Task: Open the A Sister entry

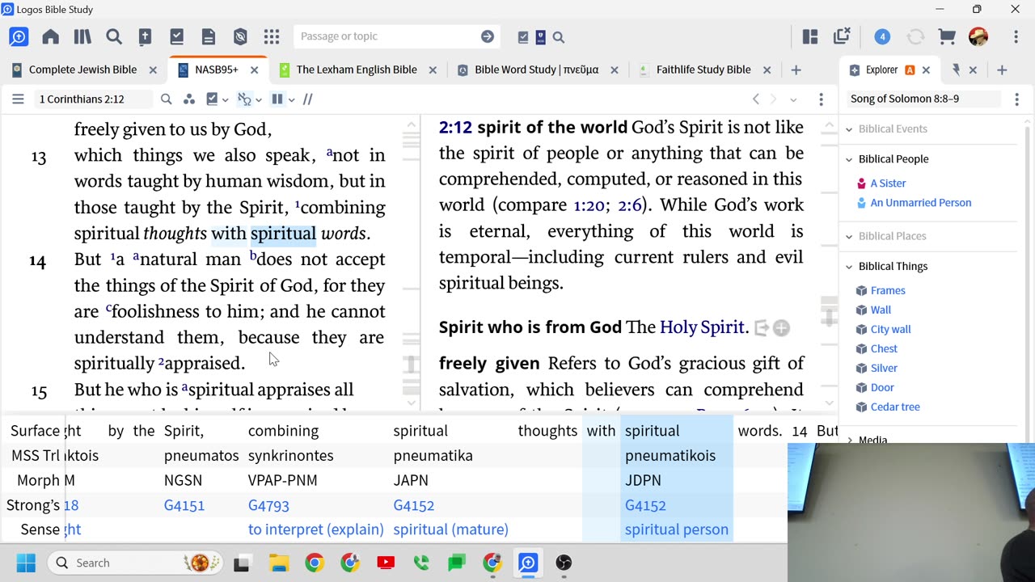Action: click(x=888, y=183)
